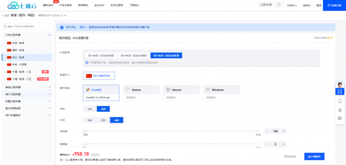Open the 购物车清单 link

tap(323, 38)
